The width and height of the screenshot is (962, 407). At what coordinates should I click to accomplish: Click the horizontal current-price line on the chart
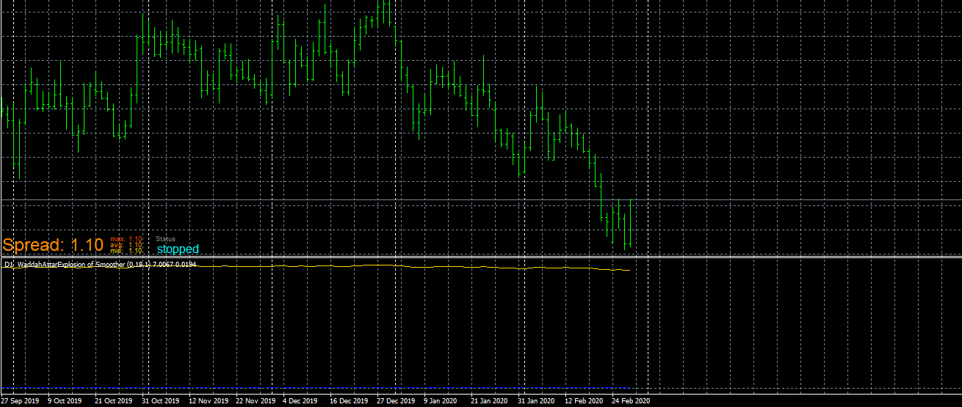pyautogui.click(x=481, y=199)
